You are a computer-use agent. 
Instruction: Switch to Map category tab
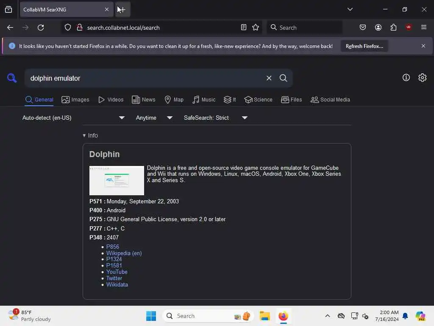click(x=174, y=100)
